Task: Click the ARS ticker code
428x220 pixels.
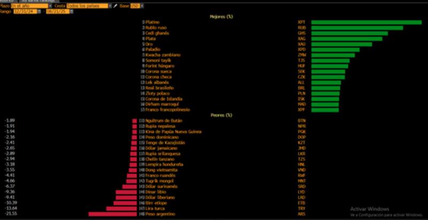Action: 301,214
